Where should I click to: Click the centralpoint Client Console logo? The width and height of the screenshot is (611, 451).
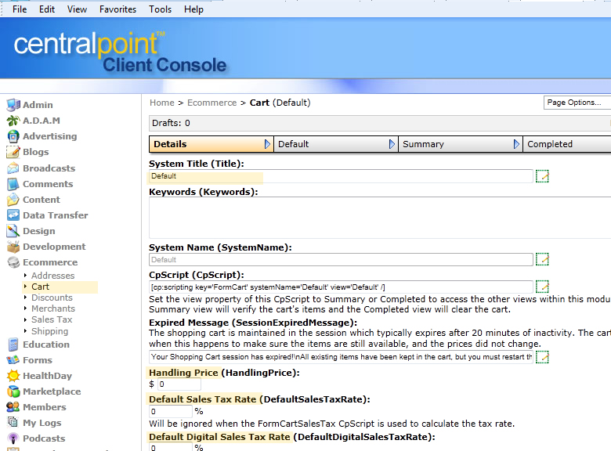(x=120, y=52)
